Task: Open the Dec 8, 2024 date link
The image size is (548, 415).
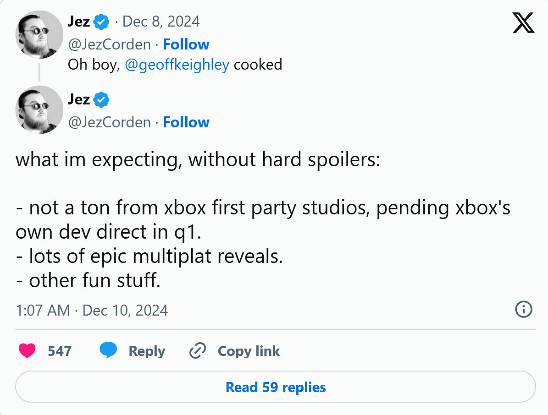Action: [161, 21]
